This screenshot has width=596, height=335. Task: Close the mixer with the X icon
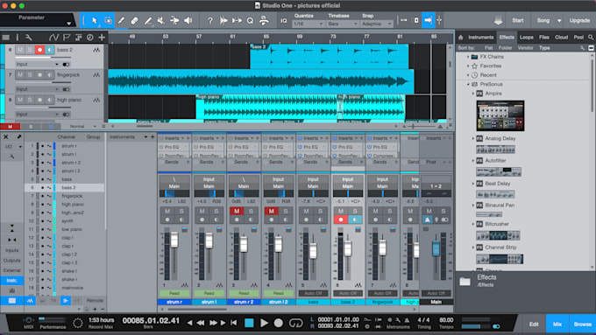[x=6, y=136]
